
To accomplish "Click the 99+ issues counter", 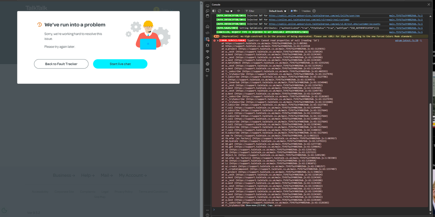I will click(294, 11).
